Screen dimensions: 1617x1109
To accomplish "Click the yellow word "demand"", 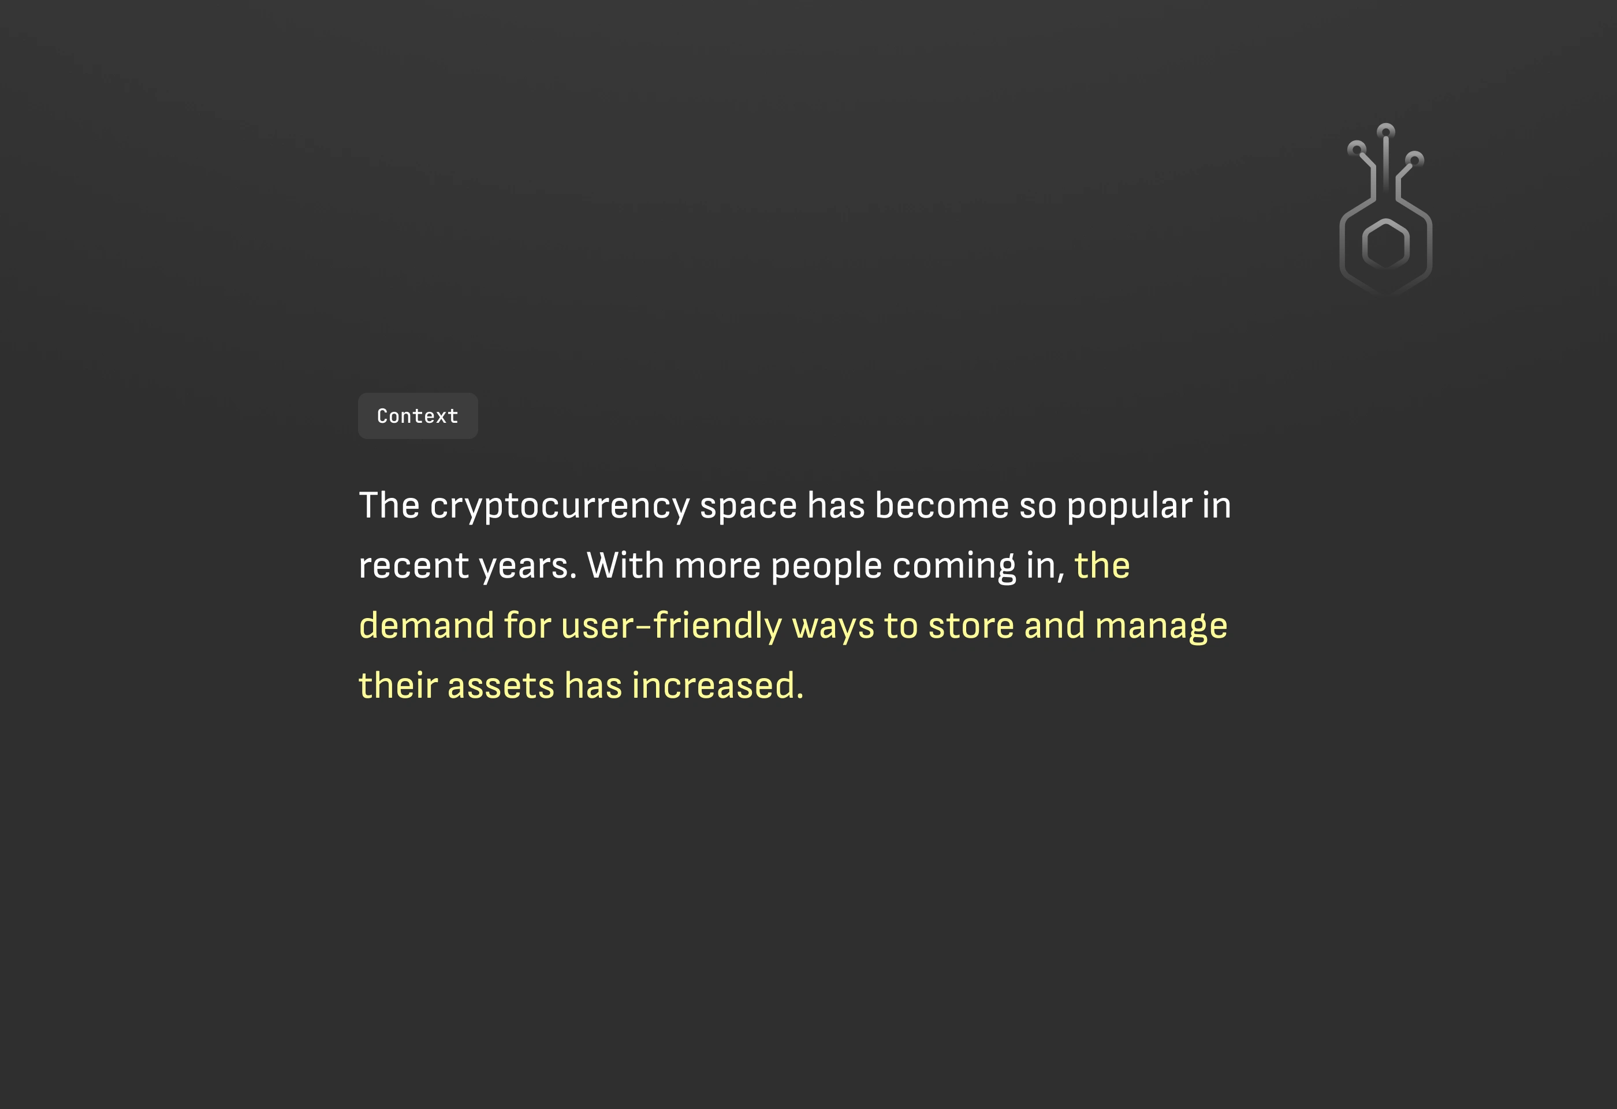I will [x=427, y=626].
